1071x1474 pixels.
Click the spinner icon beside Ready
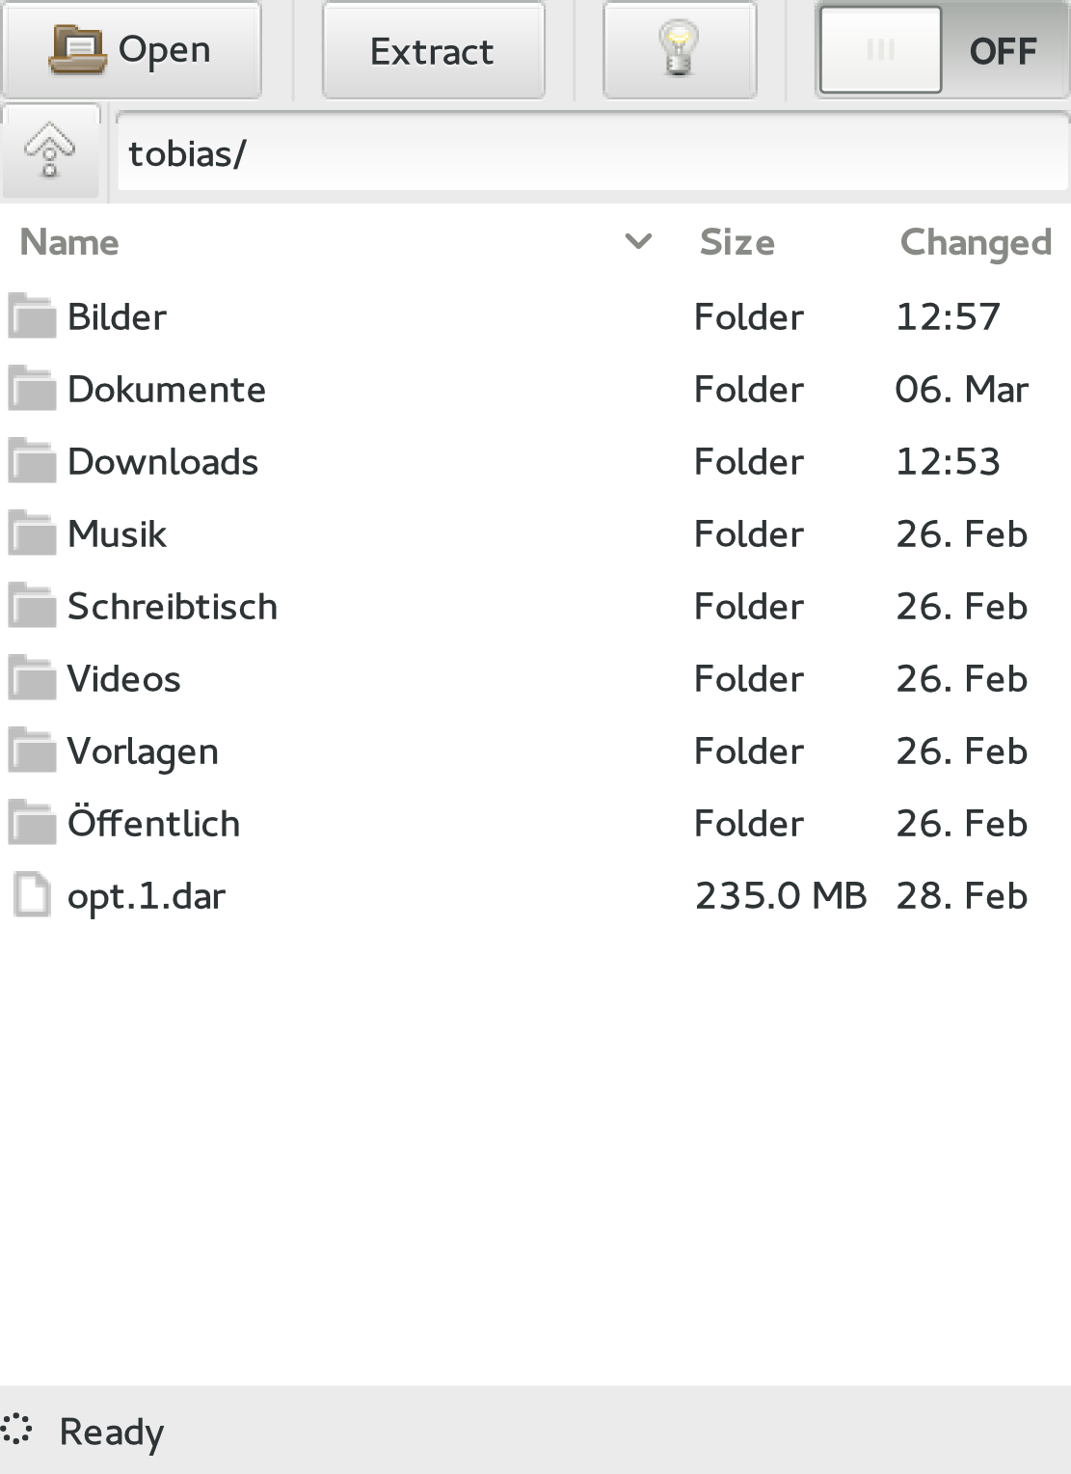point(16,1431)
